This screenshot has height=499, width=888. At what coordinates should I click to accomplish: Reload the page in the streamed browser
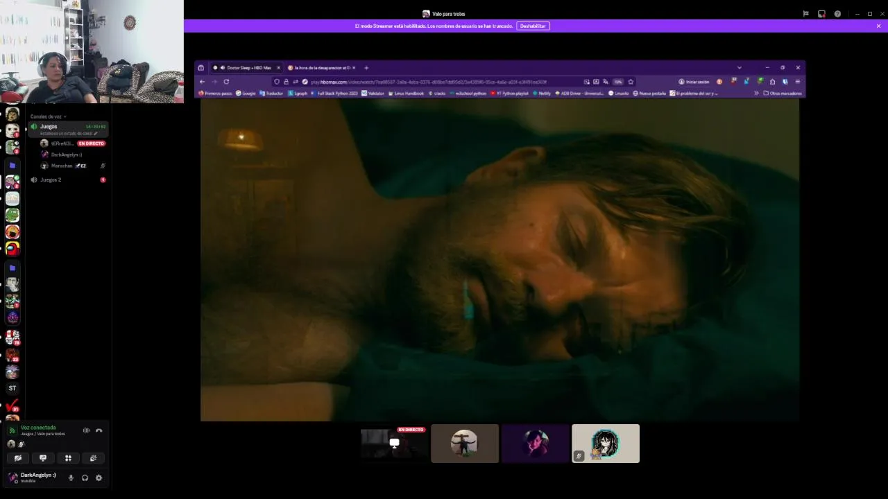[226, 82]
